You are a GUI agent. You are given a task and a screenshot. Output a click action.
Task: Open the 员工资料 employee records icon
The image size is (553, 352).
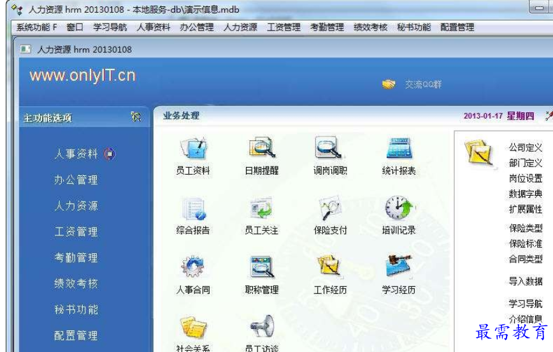[x=193, y=147]
